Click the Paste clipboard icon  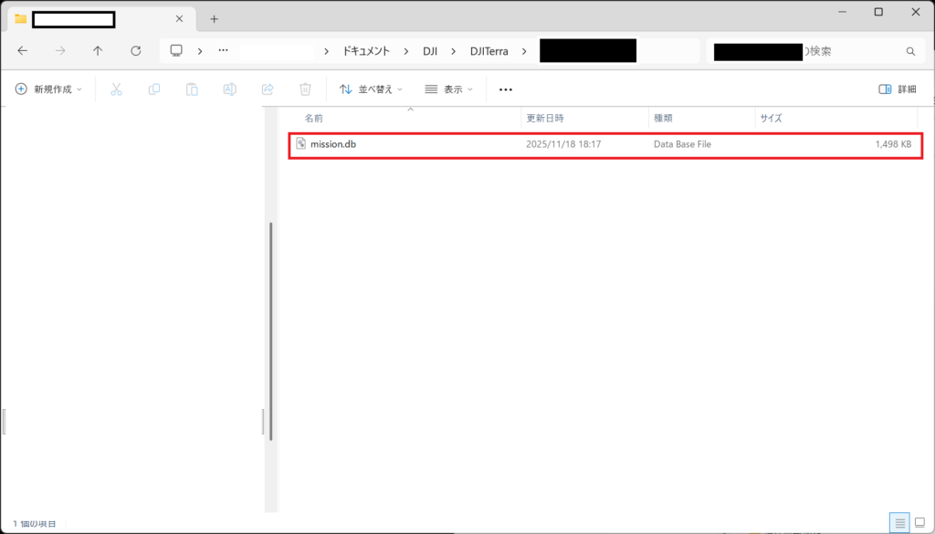192,89
